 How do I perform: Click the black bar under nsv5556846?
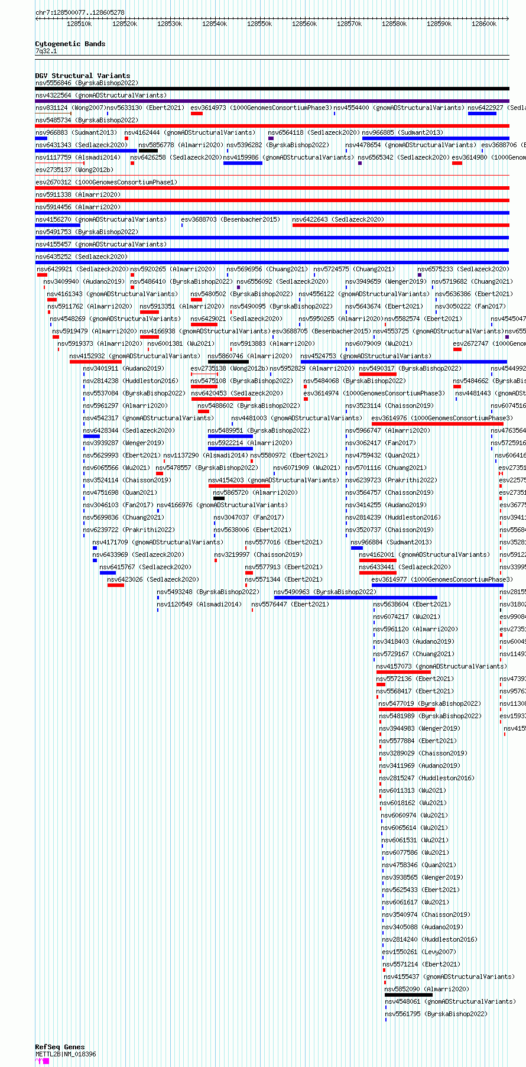point(272,89)
